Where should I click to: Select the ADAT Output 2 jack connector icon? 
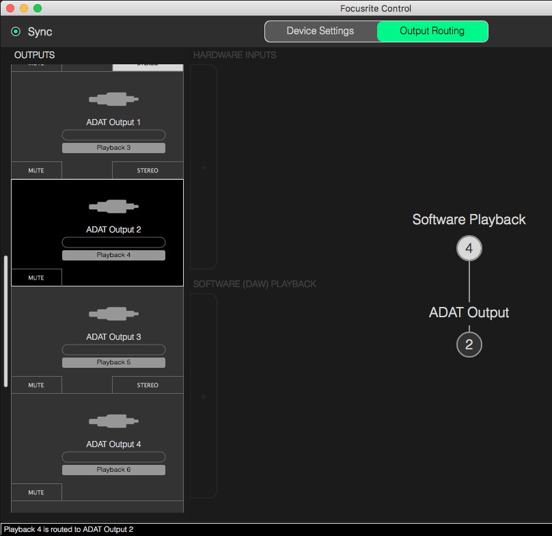(113, 206)
